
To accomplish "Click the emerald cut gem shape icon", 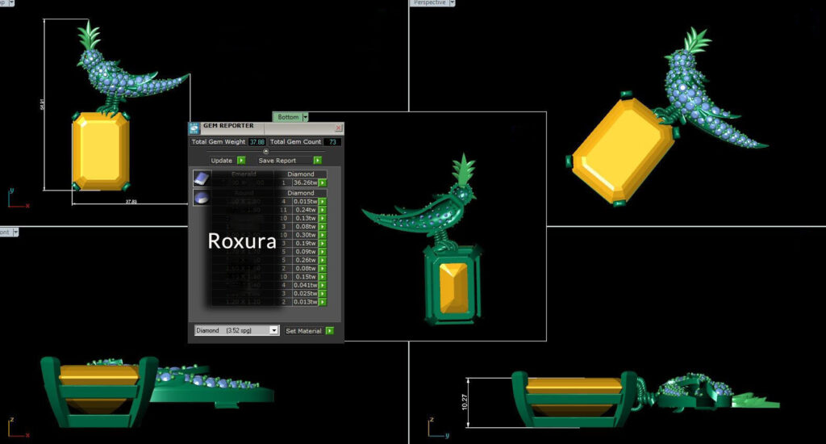I will (x=201, y=179).
